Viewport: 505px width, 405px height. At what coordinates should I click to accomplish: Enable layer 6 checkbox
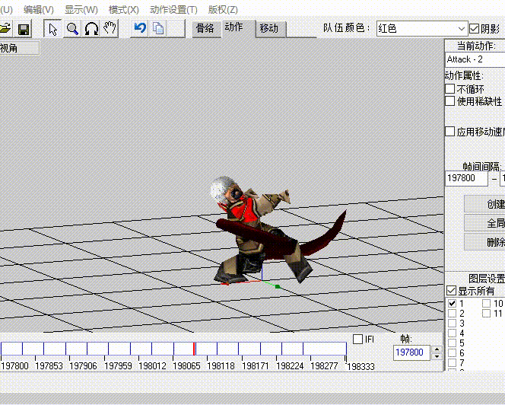click(x=453, y=352)
